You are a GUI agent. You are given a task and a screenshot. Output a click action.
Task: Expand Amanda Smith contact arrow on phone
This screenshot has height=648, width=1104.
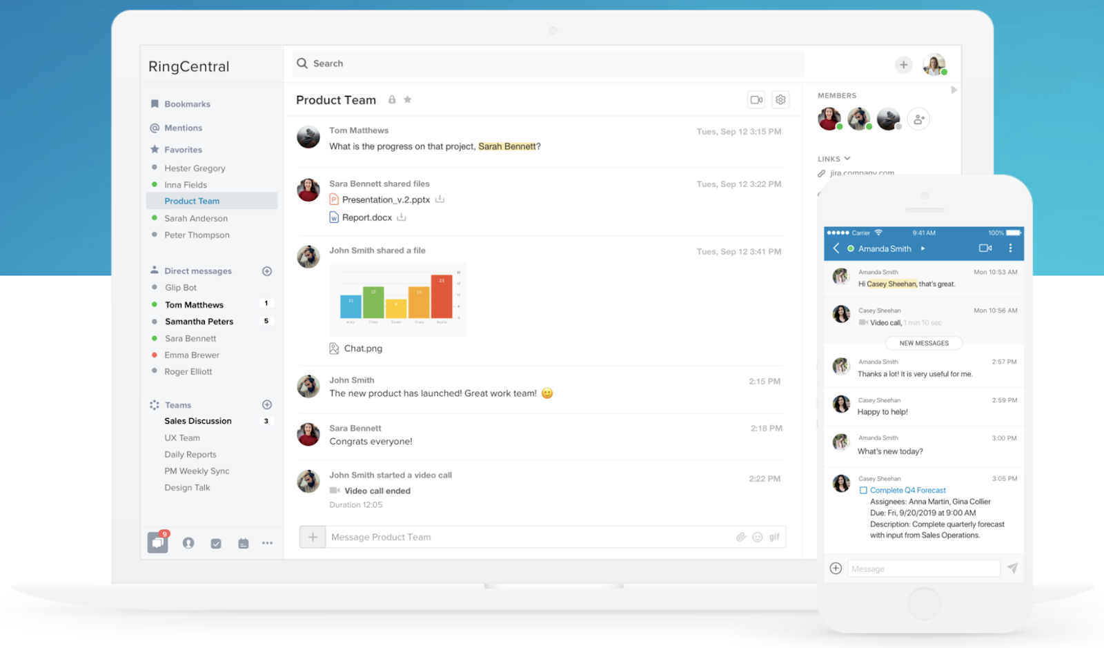923,248
